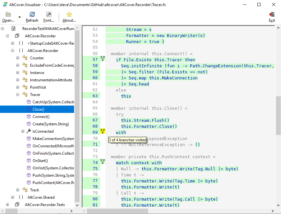Click the OnStart() method cube icon
281x214 pixels.
coord(29,160)
